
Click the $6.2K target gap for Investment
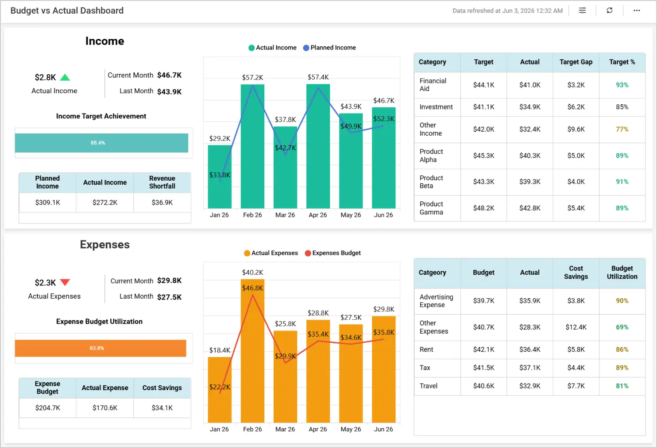coord(576,107)
